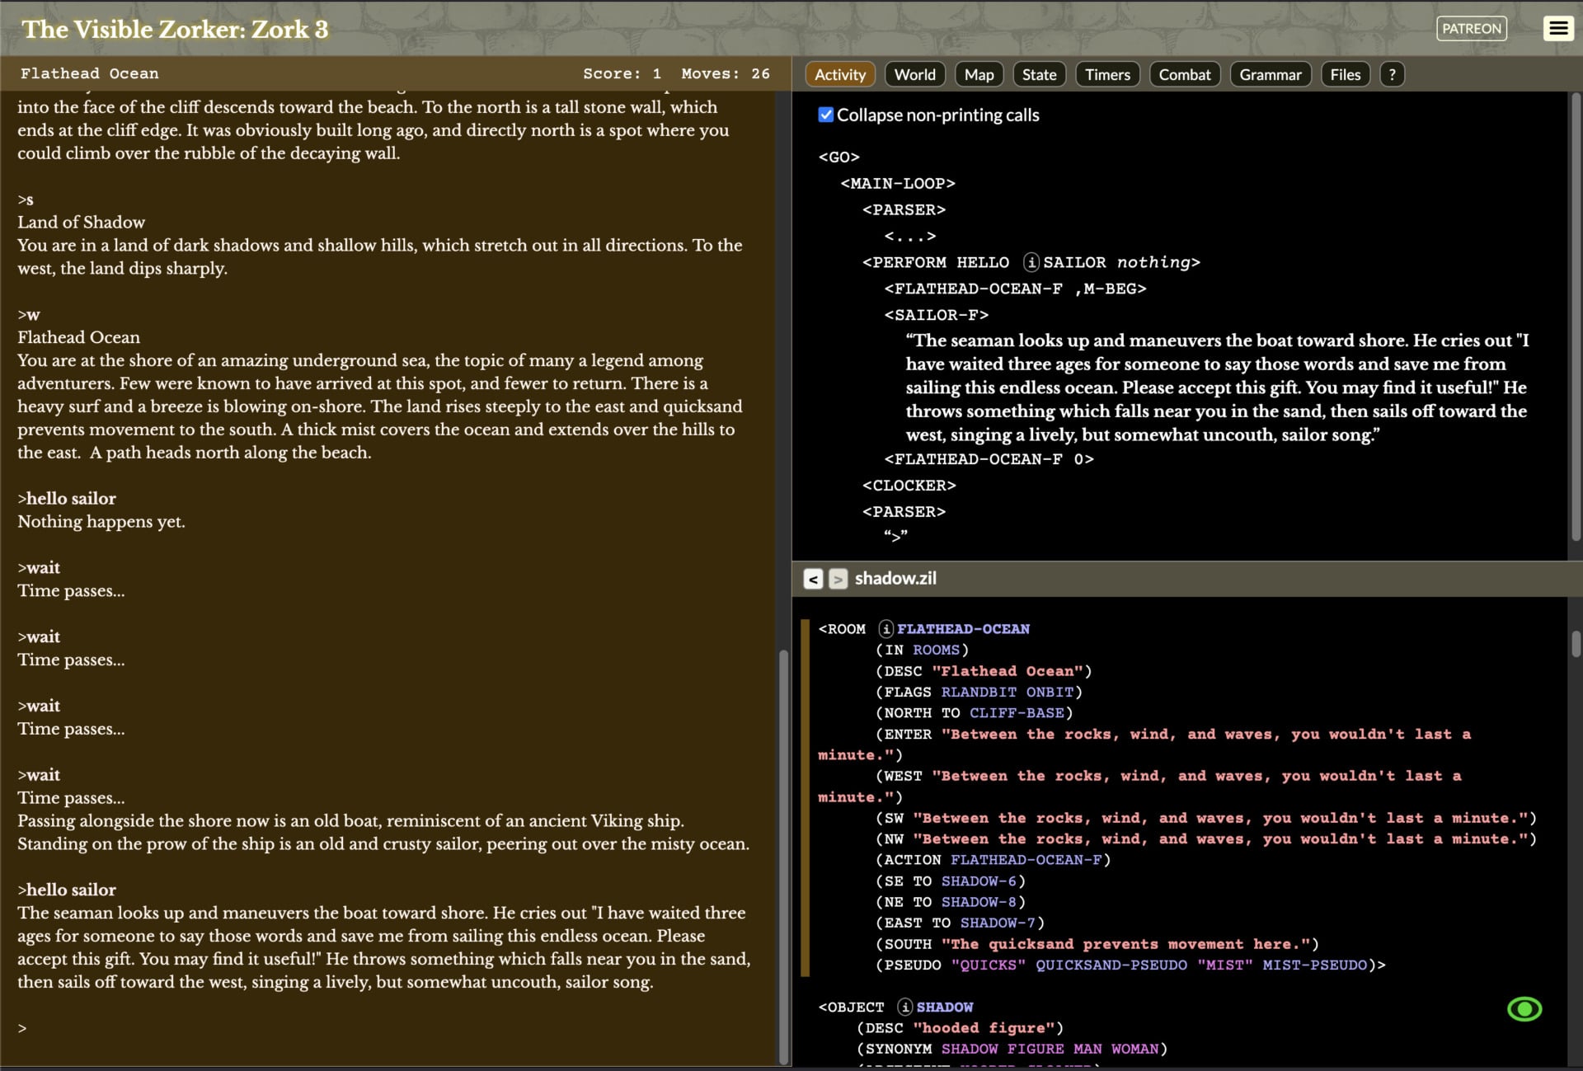
Task: Open the Files tab
Action: (1346, 75)
